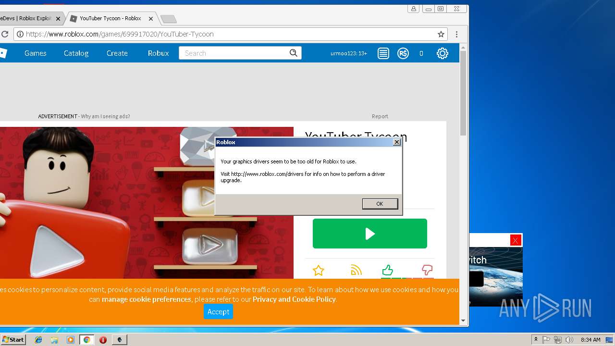
Task: Open the Games menu
Action: (x=36, y=53)
